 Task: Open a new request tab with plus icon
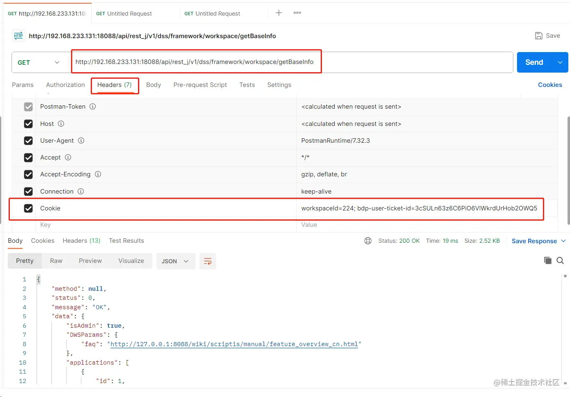pos(279,13)
